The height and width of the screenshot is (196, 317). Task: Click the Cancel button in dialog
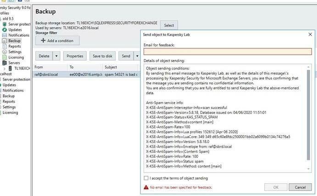pos(300,187)
